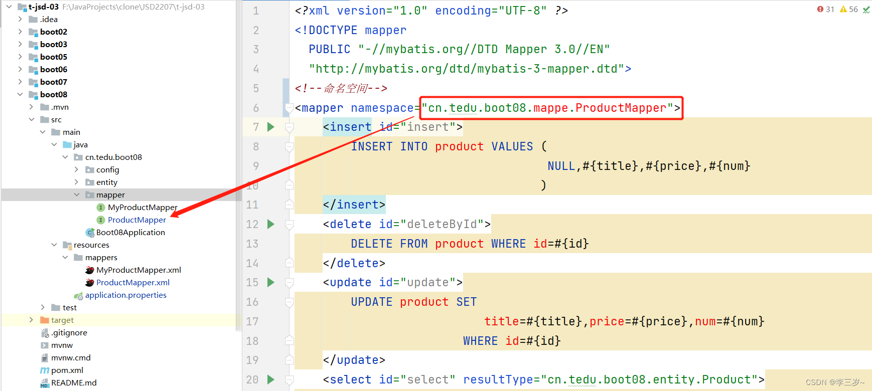The image size is (872, 391).
Task: Fold the select block at line 20
Action: coord(289,380)
